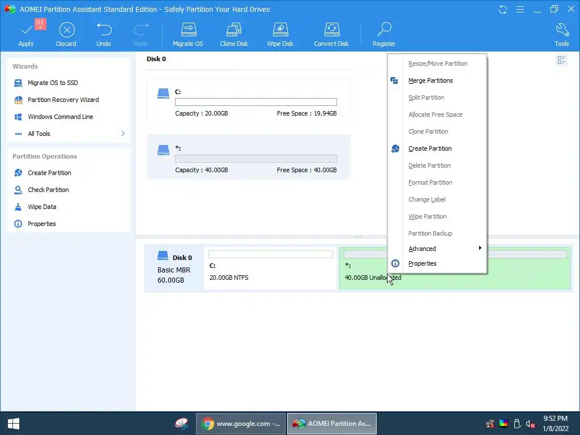This screenshot has width=580, height=435.
Task: Toggle the disk view layout icon
Action: click(561, 60)
